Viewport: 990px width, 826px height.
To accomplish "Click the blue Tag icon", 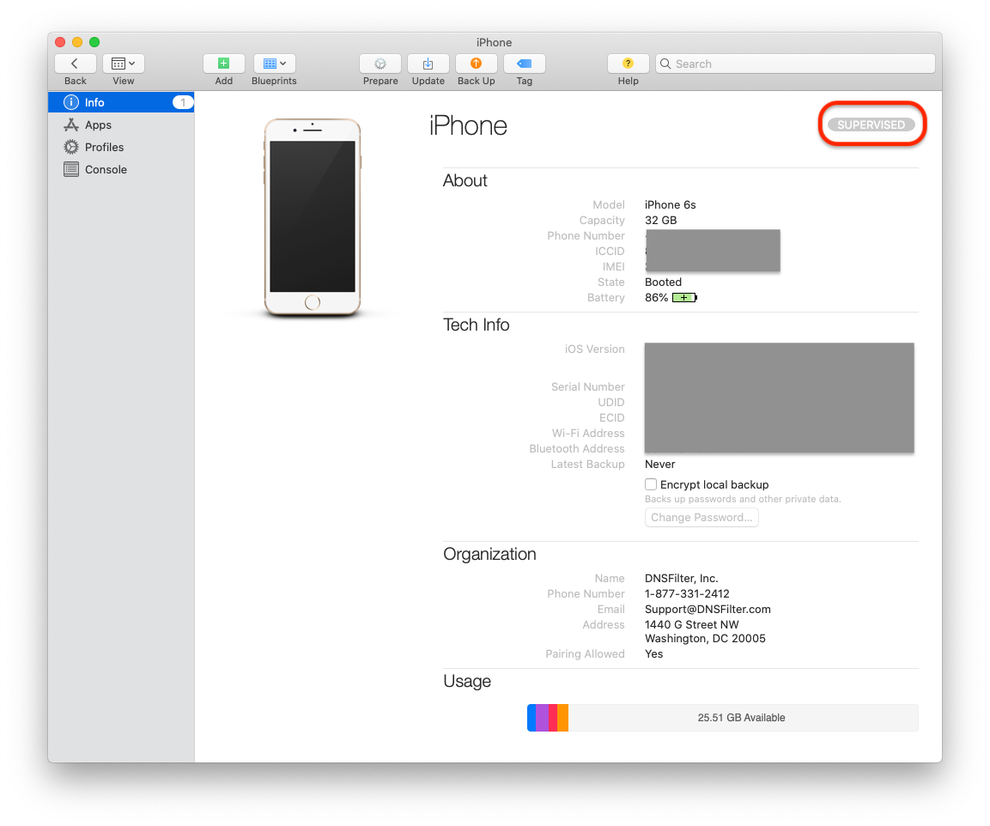I will (524, 64).
